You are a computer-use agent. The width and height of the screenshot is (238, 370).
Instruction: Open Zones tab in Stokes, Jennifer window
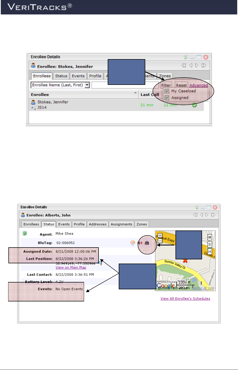165,76
